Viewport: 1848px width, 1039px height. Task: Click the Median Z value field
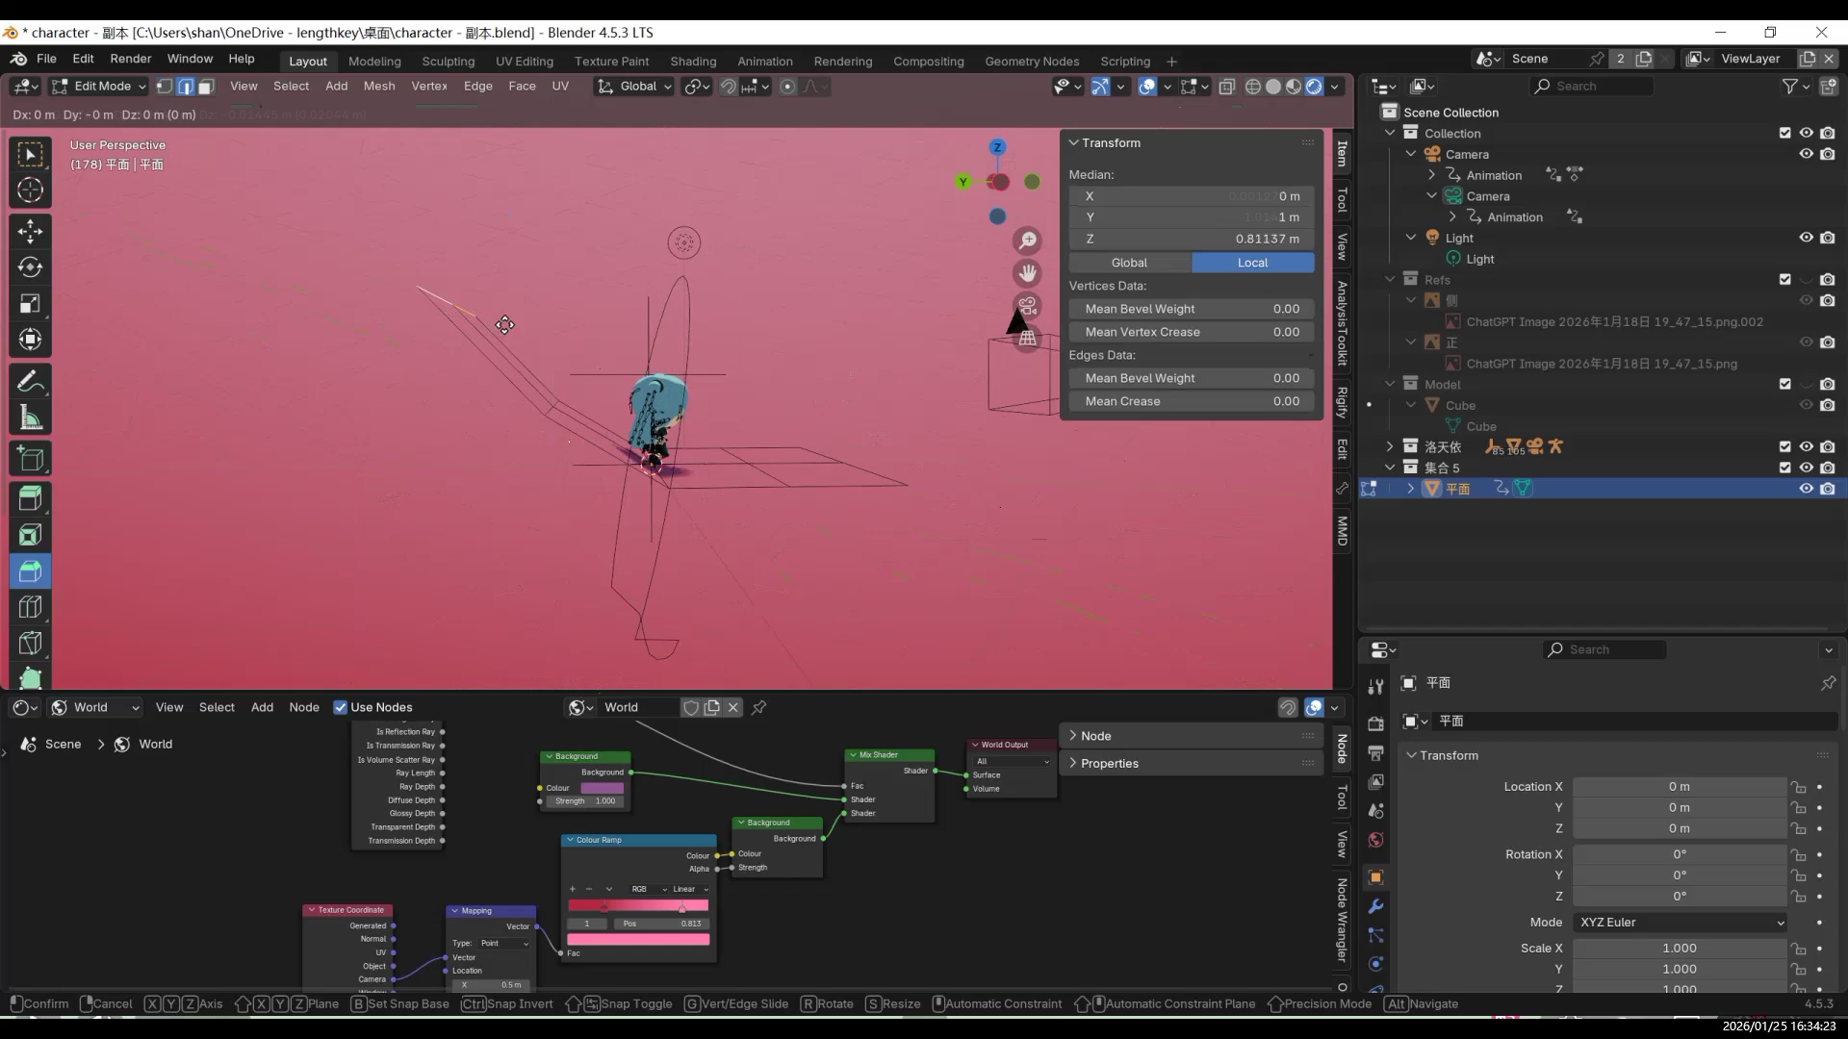pos(1191,239)
